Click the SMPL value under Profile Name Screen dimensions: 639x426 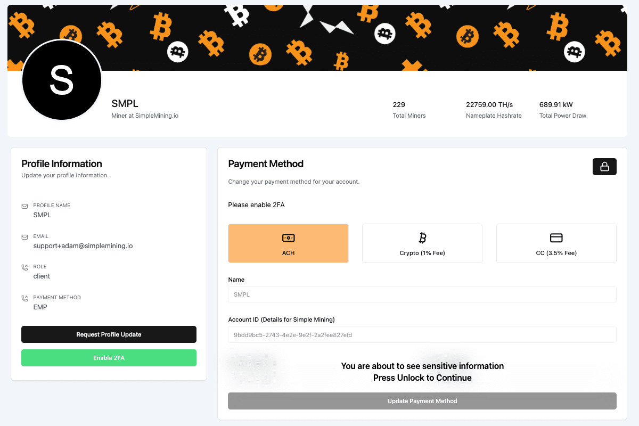(42, 215)
